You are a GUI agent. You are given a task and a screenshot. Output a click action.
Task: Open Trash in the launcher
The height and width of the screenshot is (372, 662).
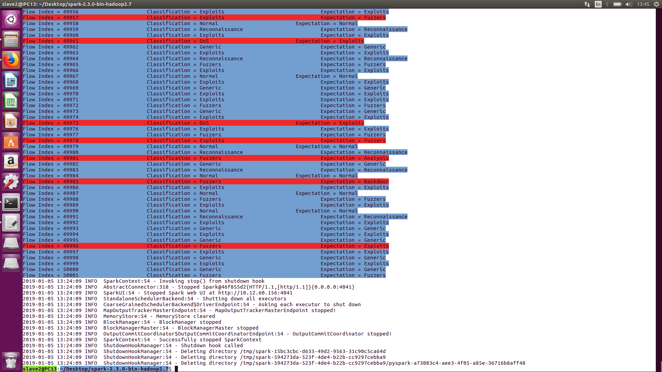11,361
